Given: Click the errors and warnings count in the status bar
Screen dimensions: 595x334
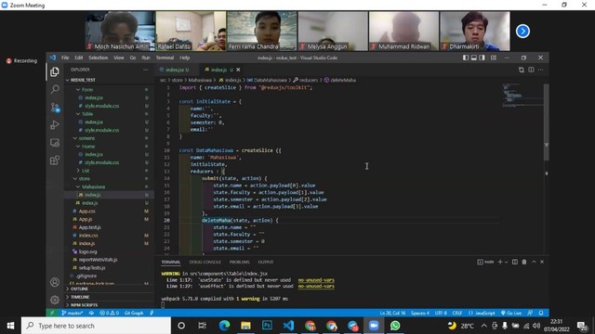Looking at the screenshot, I should (x=110, y=313).
